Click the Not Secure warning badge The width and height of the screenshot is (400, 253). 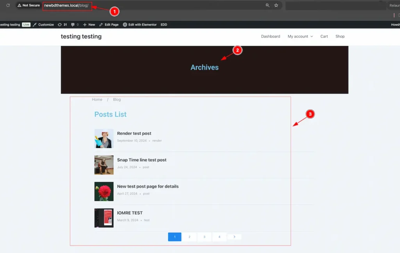click(x=29, y=5)
